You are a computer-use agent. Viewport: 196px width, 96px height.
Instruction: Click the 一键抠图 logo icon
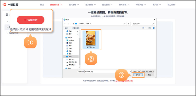[4, 5]
